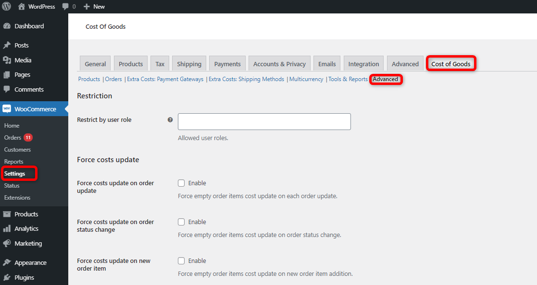Click the WooCommerce logo icon
Viewport: 537px width, 285px height.
[x=7, y=109]
